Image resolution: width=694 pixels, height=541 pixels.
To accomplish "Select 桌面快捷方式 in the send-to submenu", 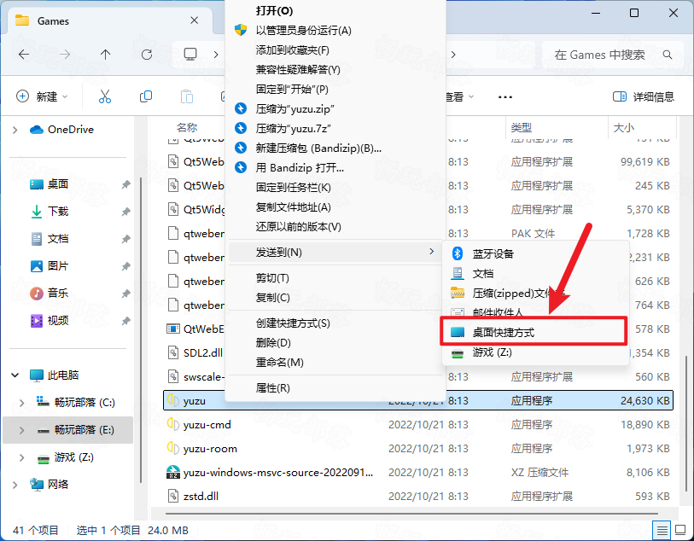I will click(x=534, y=332).
